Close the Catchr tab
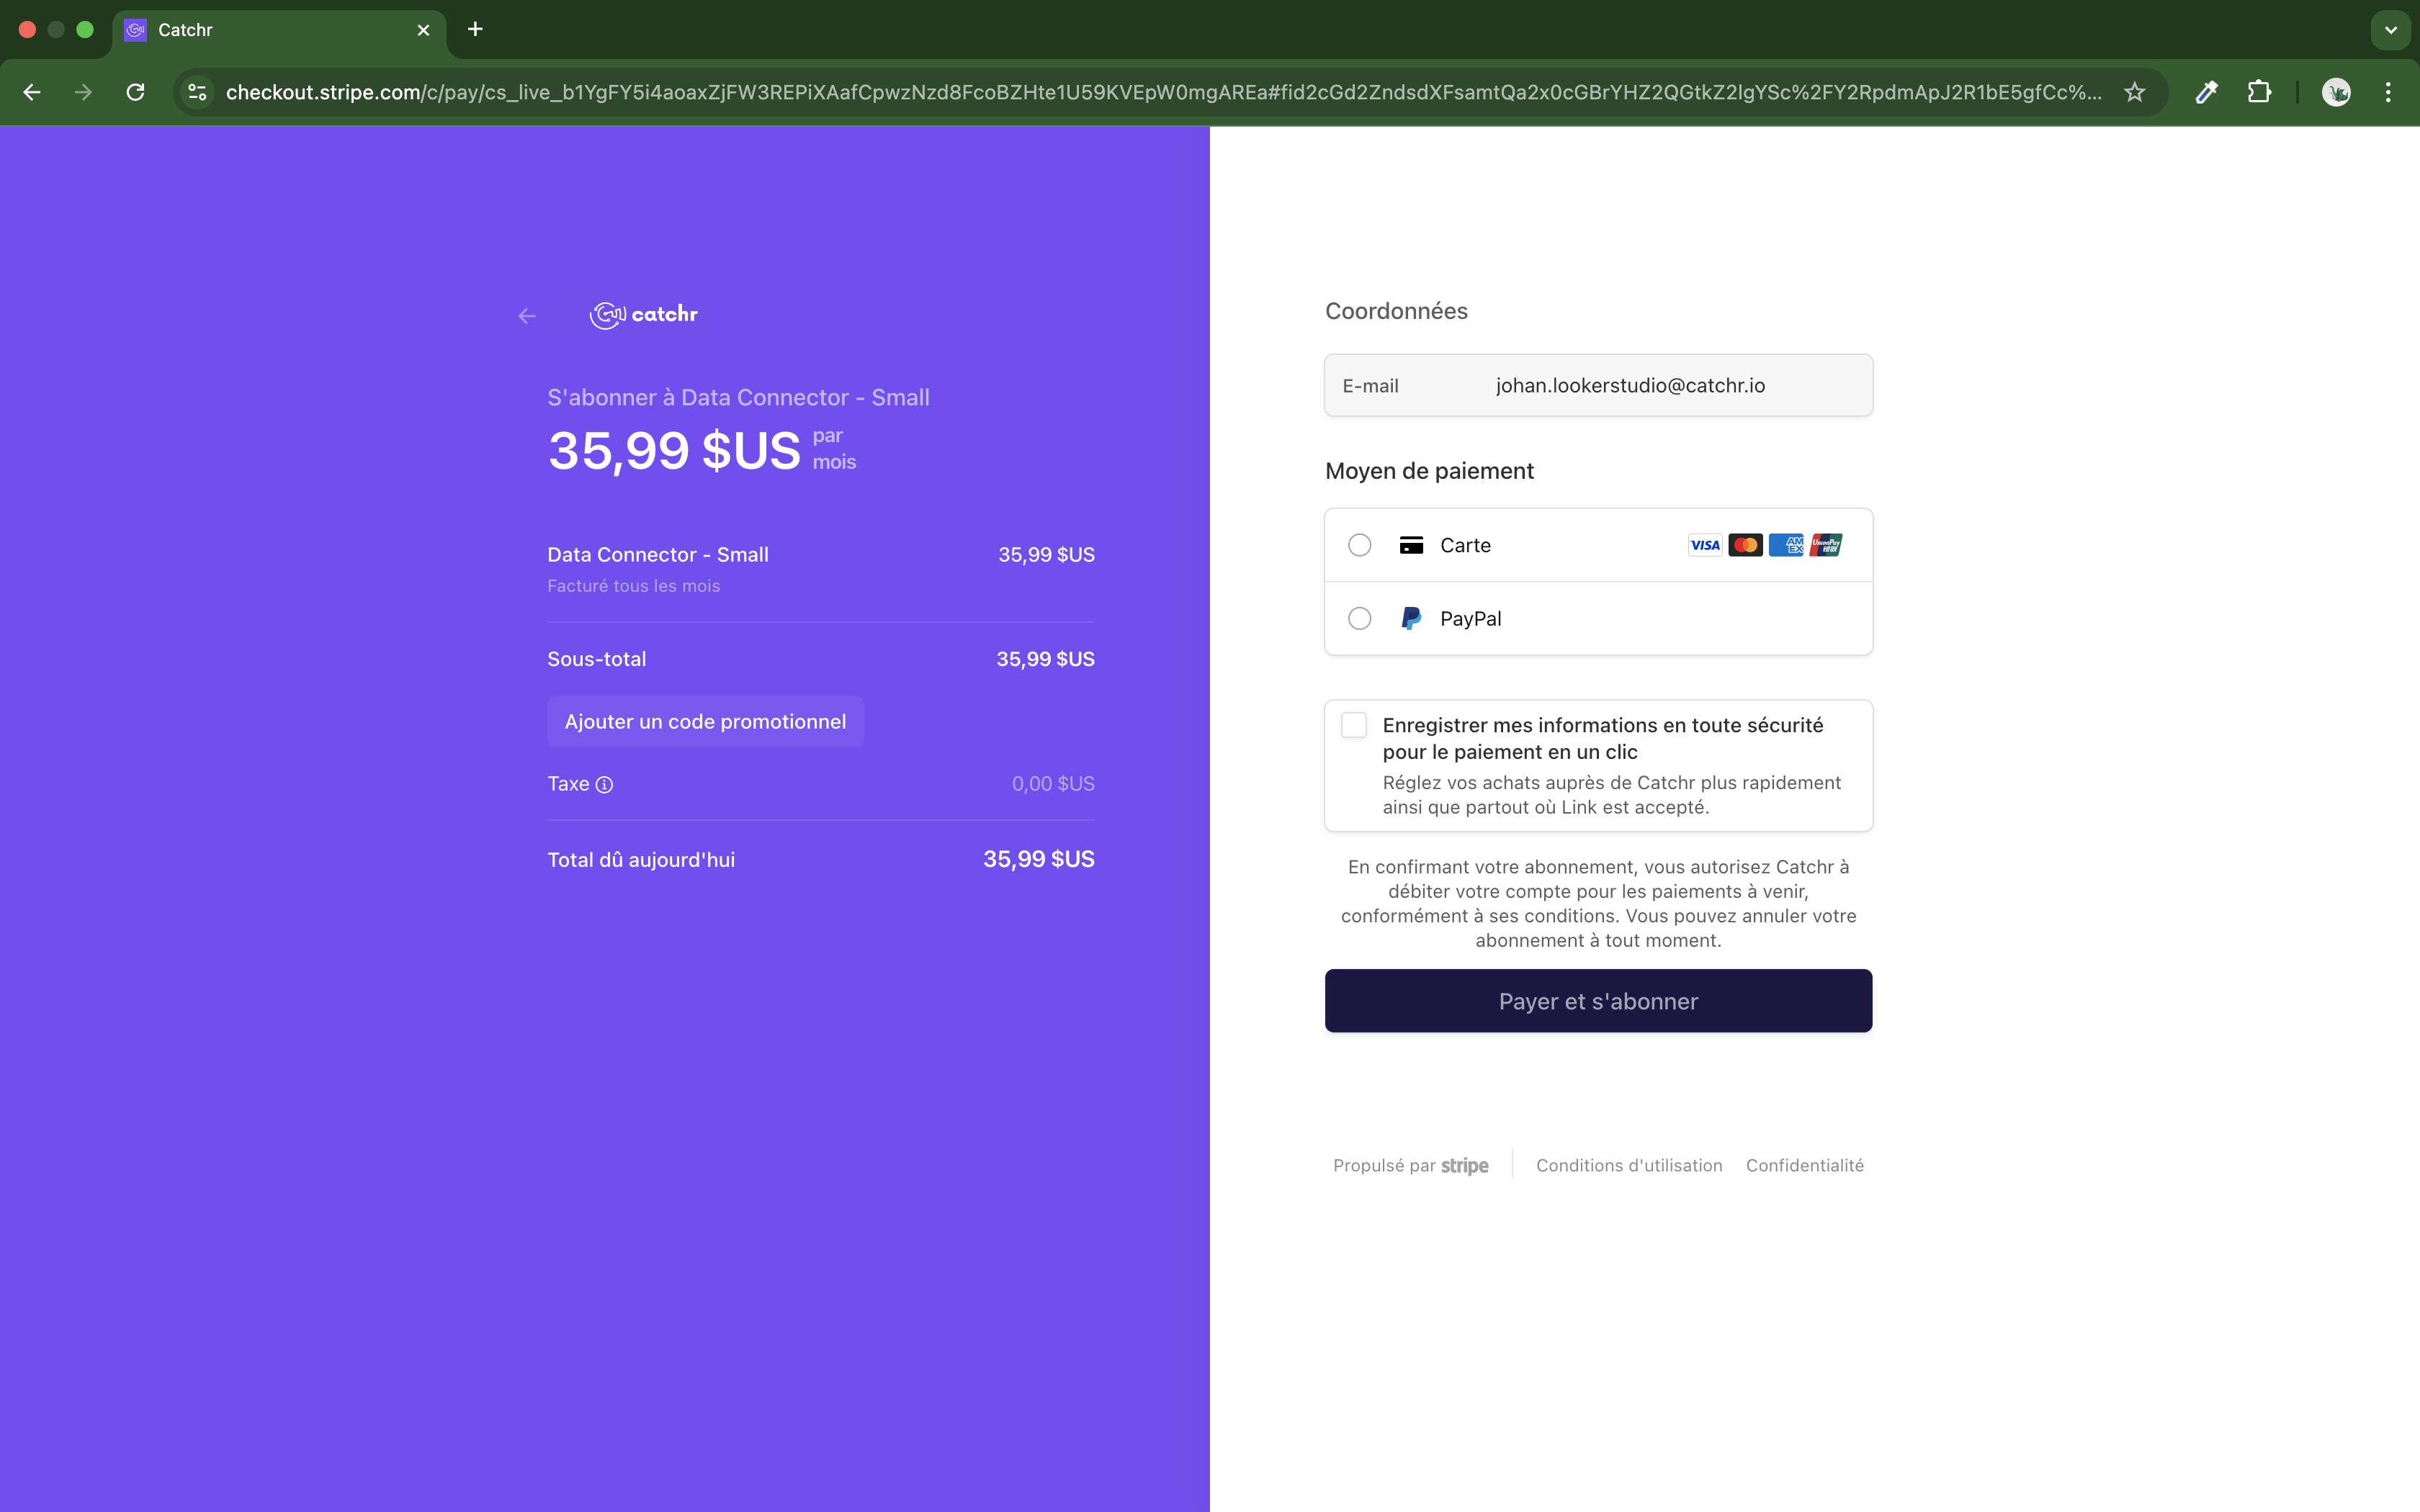 [x=423, y=30]
